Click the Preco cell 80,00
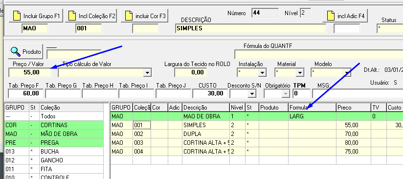Viewport: 403px width, 179px height. pos(354,143)
